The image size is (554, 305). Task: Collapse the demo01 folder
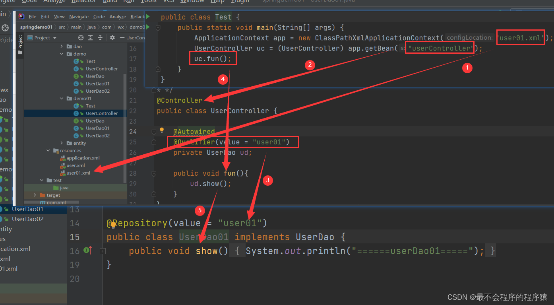pos(62,99)
